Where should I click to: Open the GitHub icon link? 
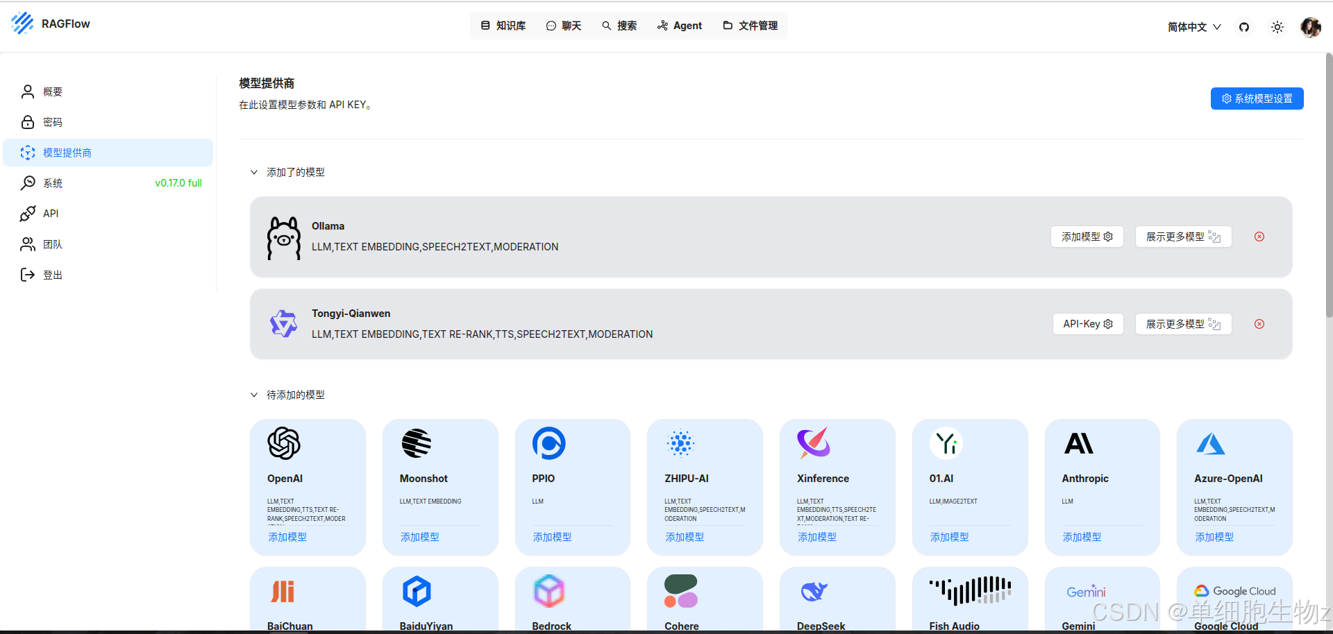coord(1244,27)
